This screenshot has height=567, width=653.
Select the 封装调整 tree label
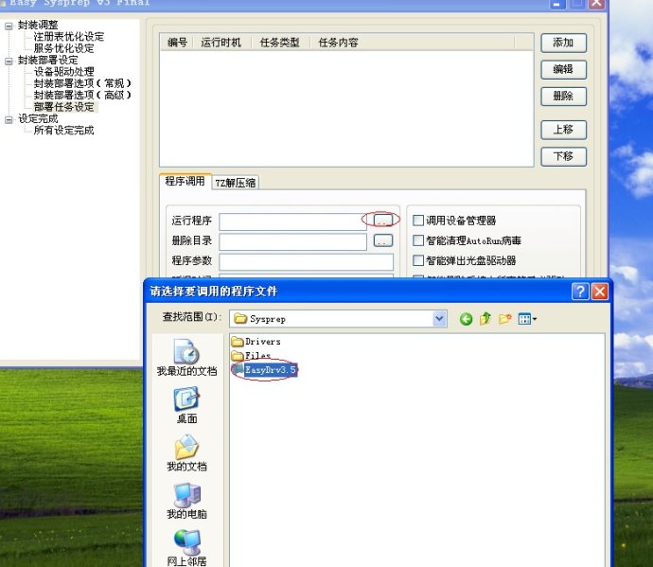[x=38, y=25]
